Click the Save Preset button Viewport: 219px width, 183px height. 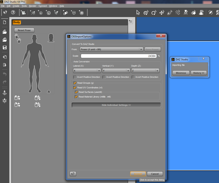[x=153, y=49]
